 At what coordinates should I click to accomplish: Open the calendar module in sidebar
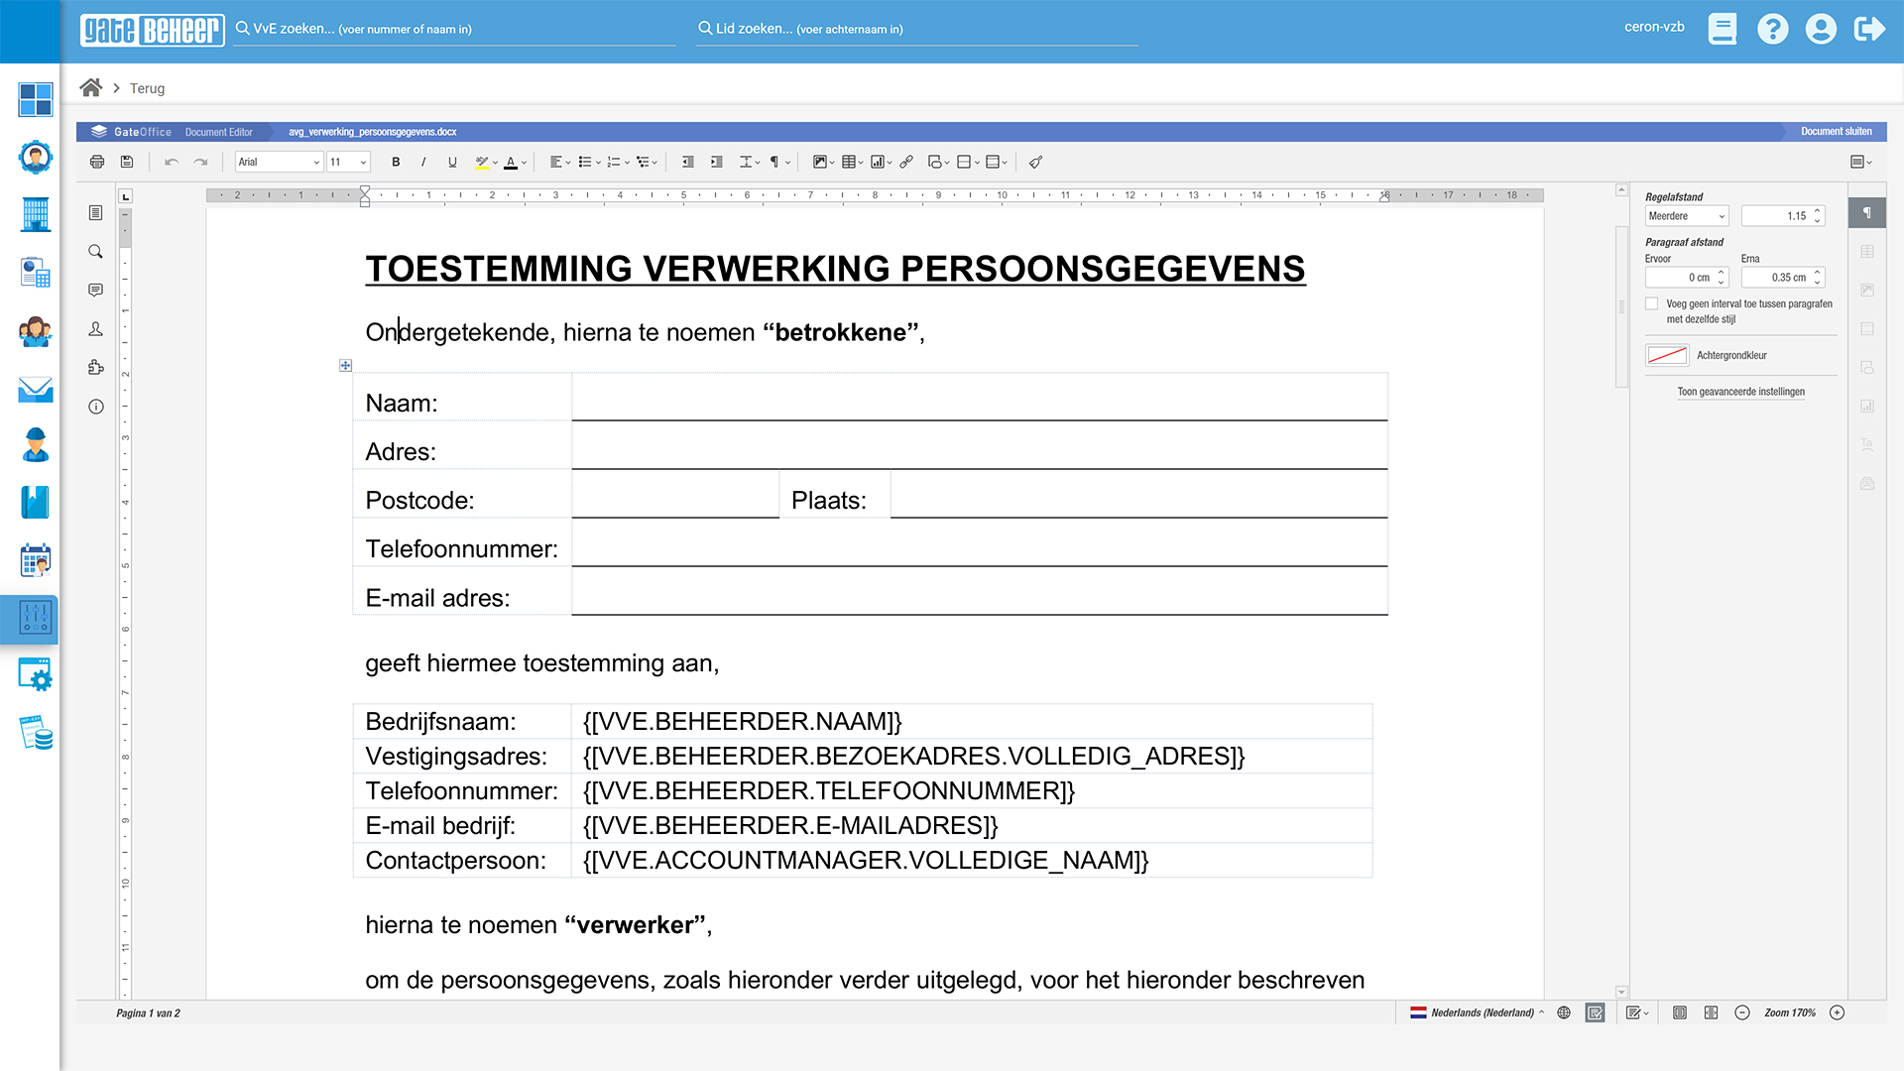point(36,560)
